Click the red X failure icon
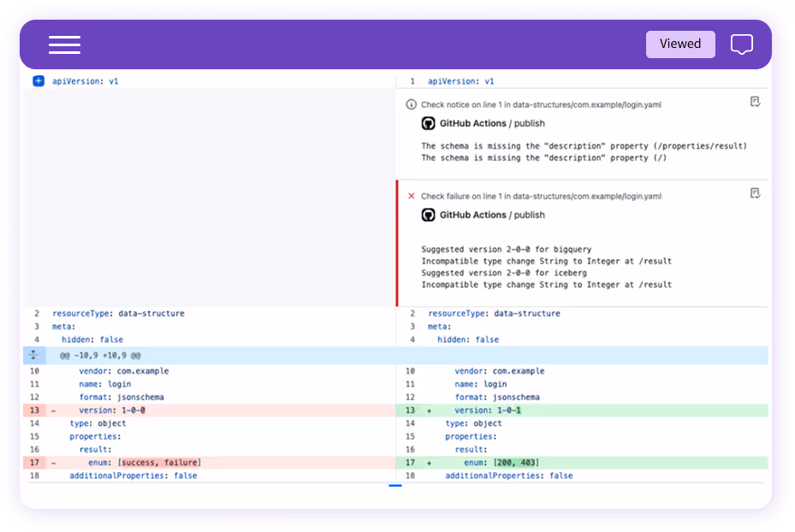Screen dimensions: 795x532 coord(411,196)
